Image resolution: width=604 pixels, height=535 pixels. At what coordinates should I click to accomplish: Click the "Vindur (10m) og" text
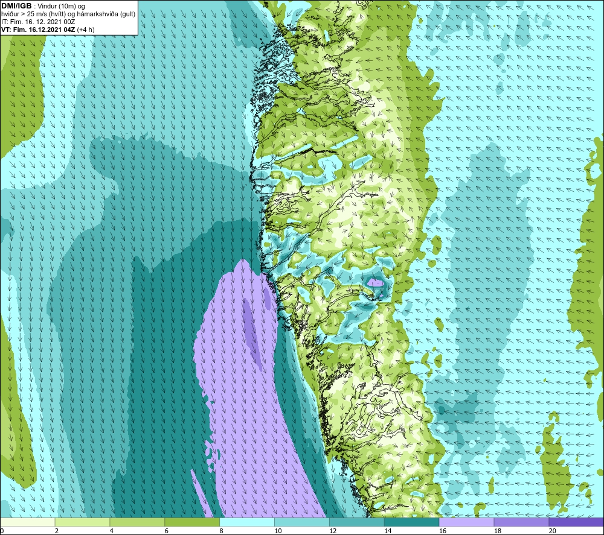click(x=61, y=7)
